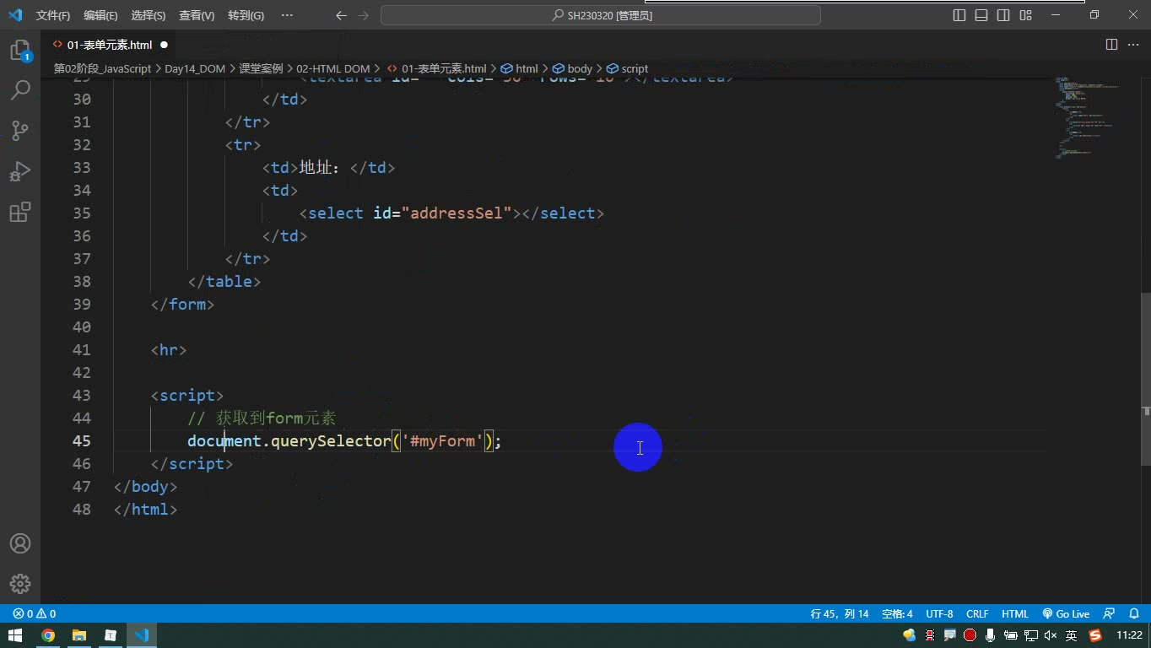
Task: Toggle the bottom panel
Action: coord(981,15)
